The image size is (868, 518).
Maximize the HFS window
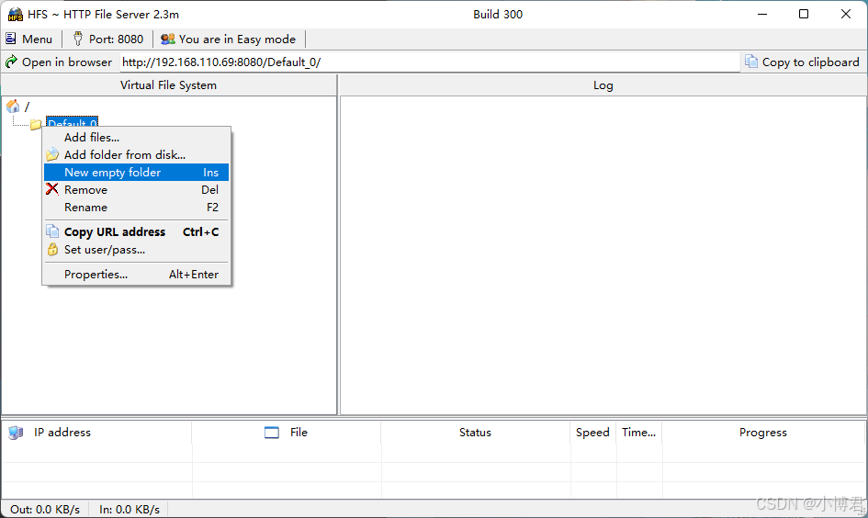pyautogui.click(x=804, y=15)
